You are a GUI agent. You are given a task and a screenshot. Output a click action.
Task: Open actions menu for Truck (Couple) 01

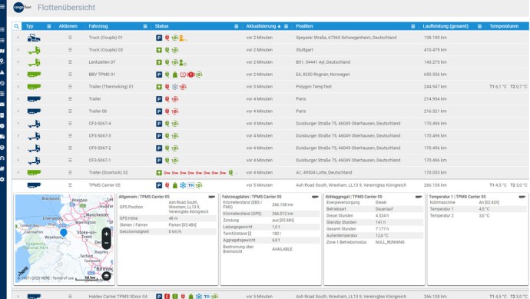(70, 38)
